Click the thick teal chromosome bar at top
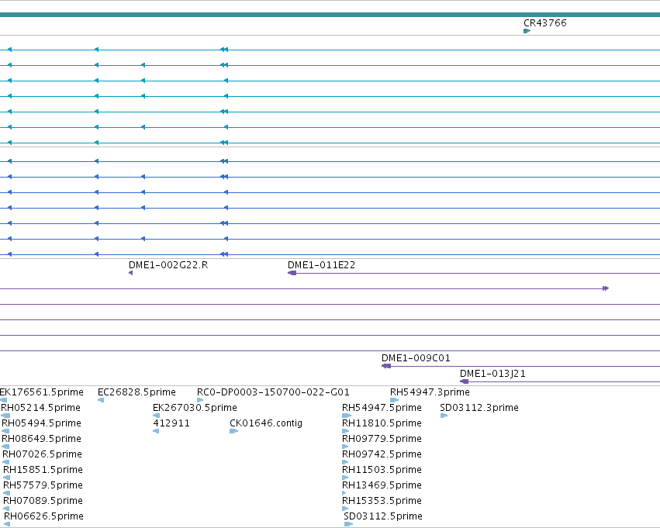 click(330, 15)
